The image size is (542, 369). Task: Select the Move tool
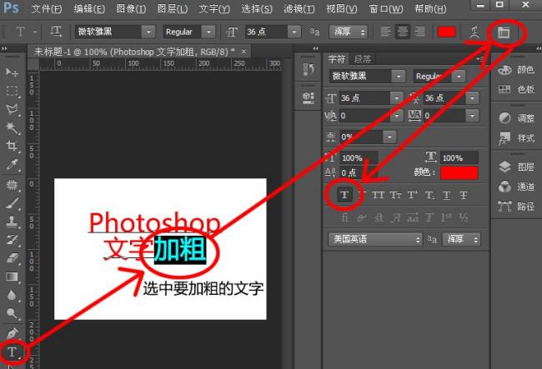[13, 72]
